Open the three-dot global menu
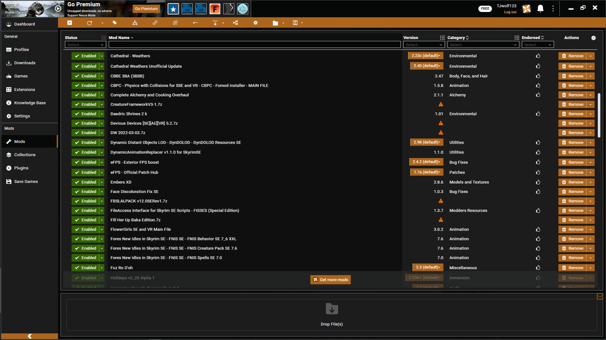 tap(553, 9)
